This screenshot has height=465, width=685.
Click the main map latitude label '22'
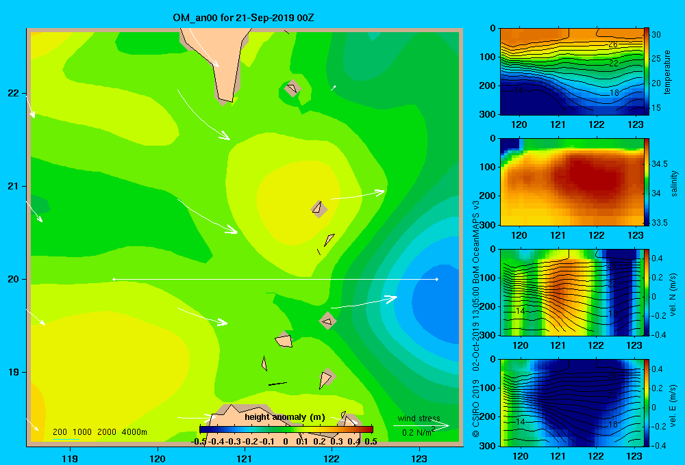(13, 94)
